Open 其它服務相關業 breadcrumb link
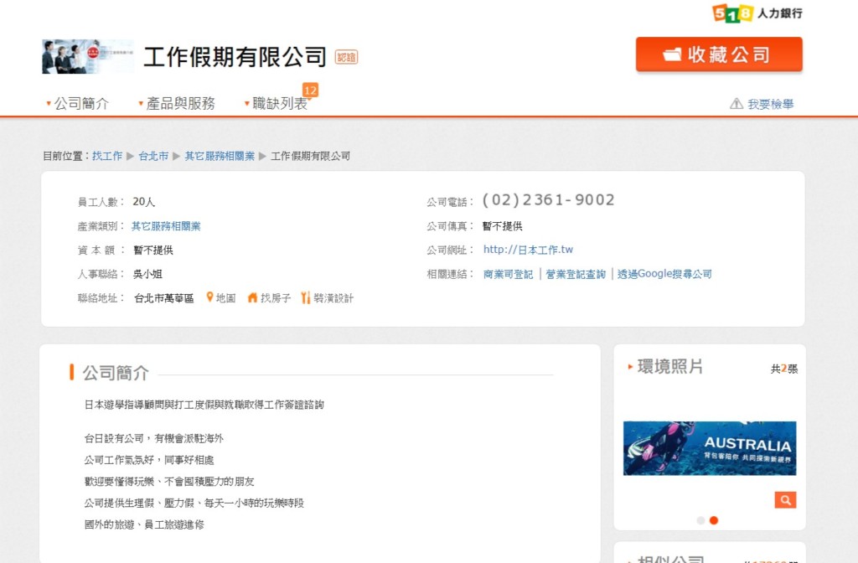The image size is (858, 563). pyautogui.click(x=220, y=156)
